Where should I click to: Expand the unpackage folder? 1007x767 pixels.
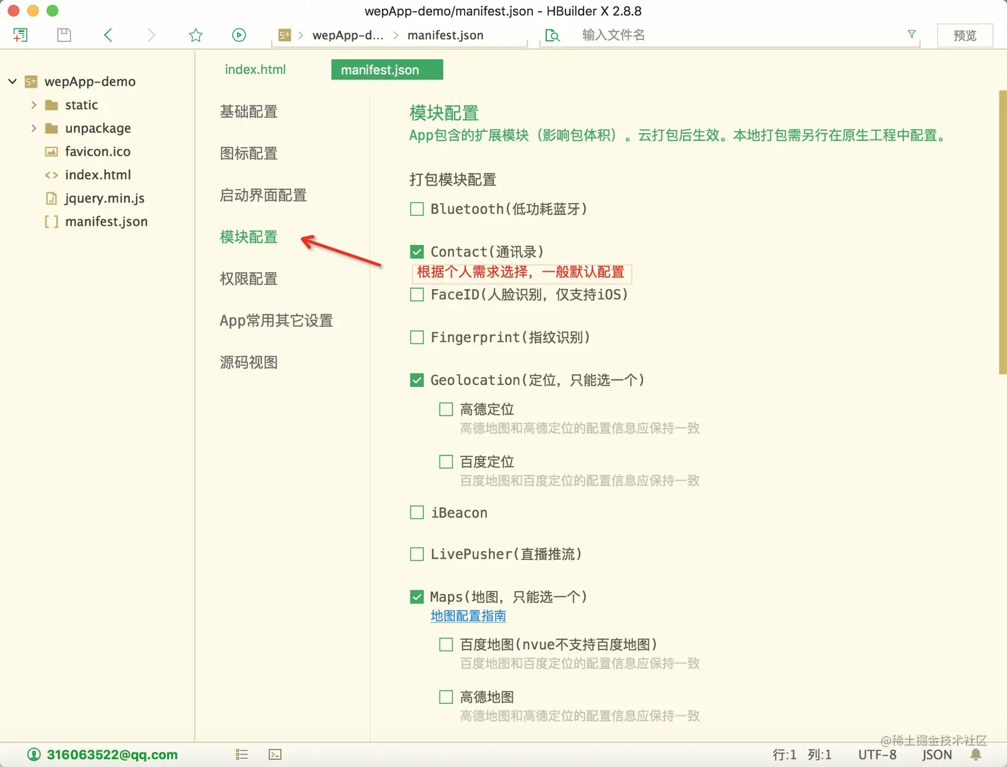pyautogui.click(x=33, y=128)
